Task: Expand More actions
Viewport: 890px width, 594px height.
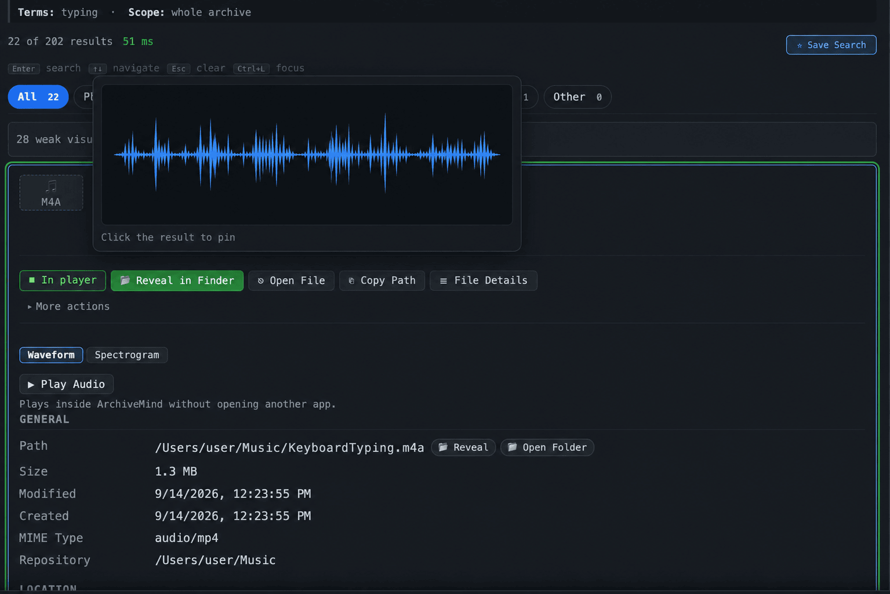Action: pos(68,306)
